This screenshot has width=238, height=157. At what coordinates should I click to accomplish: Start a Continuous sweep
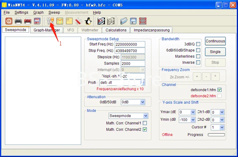pos(215,41)
